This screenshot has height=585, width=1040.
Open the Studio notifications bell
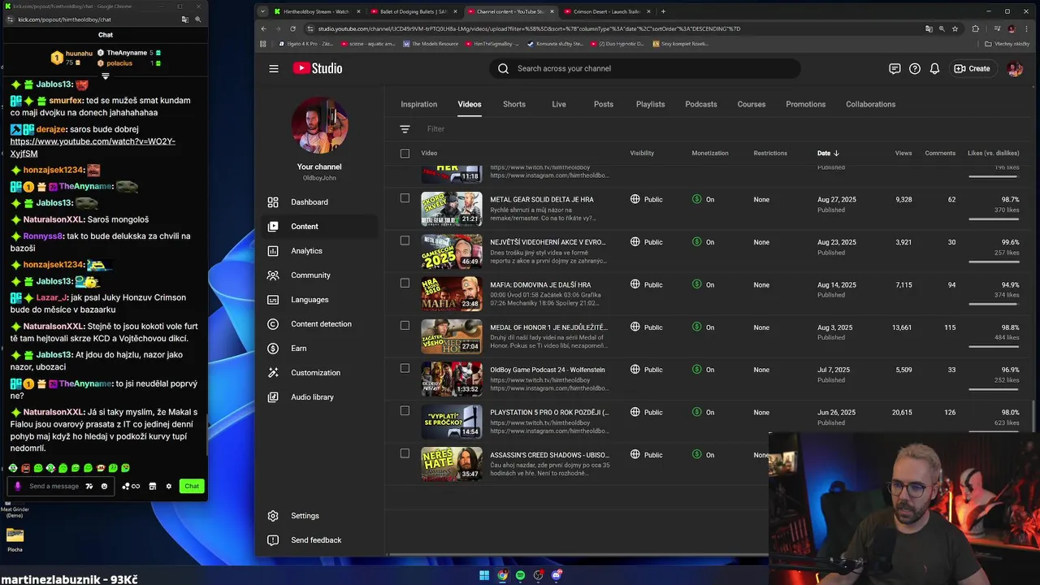[934, 68]
